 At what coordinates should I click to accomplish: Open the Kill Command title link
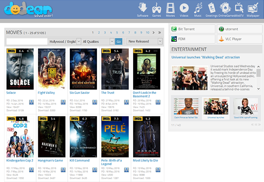(80, 160)
